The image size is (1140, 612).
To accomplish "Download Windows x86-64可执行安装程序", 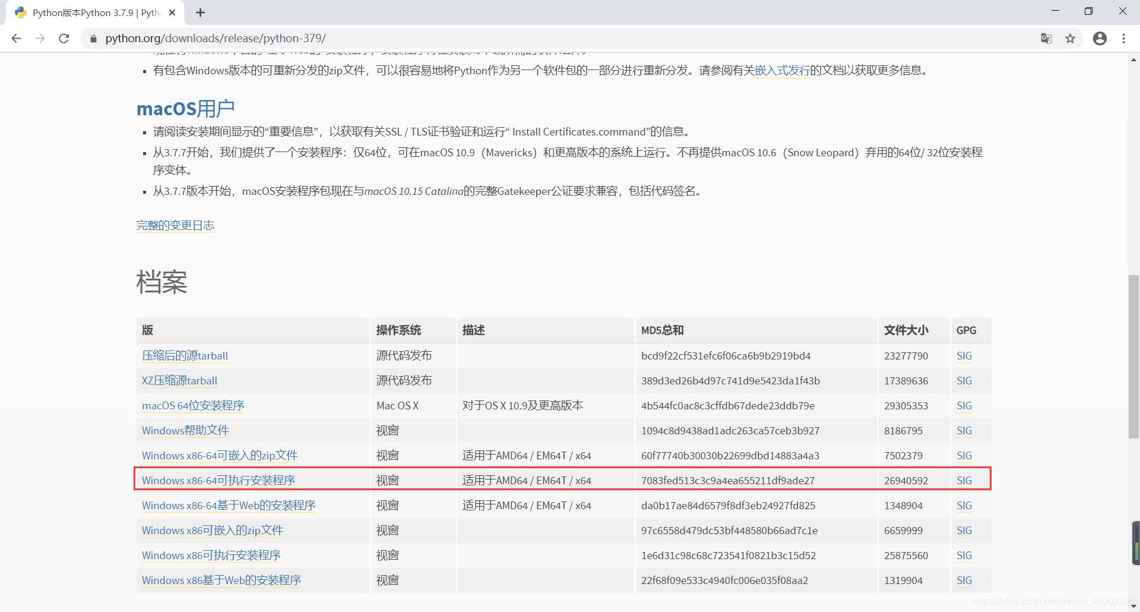I will click(218, 481).
